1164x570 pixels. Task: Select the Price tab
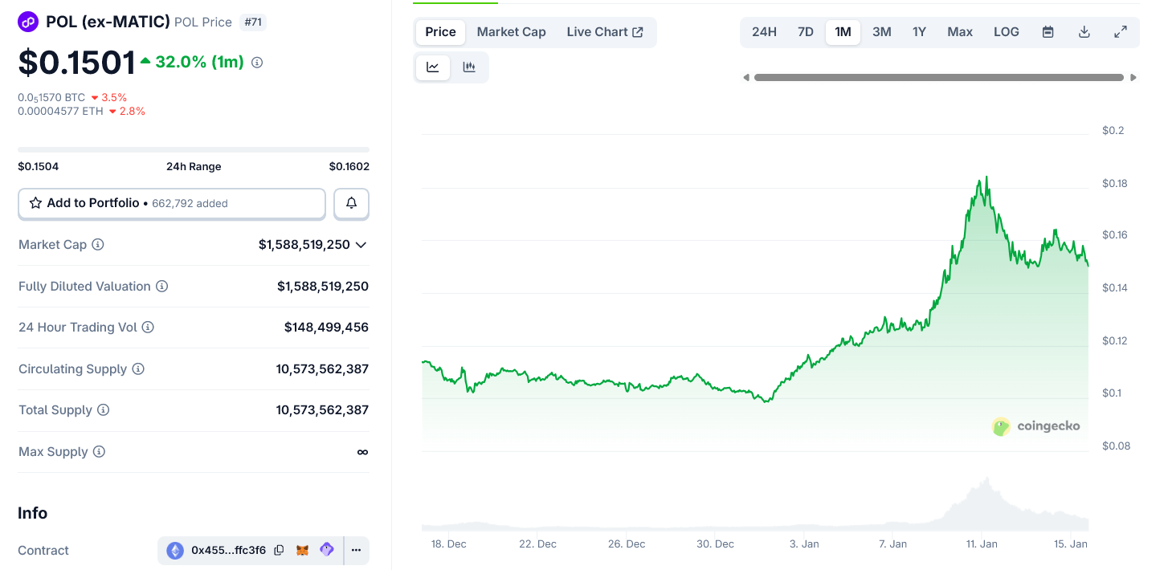tap(440, 32)
